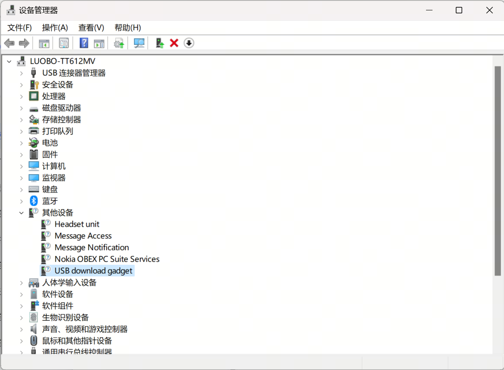Click the vertical scrollbar thumb

498,171
